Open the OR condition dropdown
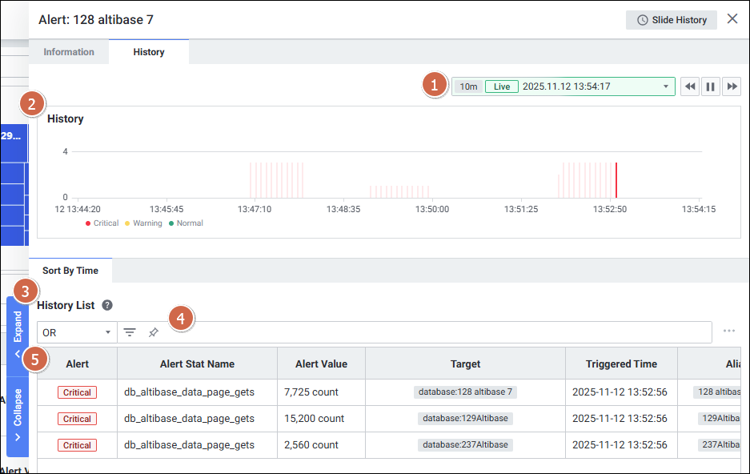Image resolution: width=750 pixels, height=474 pixels. [x=77, y=332]
